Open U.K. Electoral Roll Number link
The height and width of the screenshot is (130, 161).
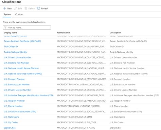[16, 63]
